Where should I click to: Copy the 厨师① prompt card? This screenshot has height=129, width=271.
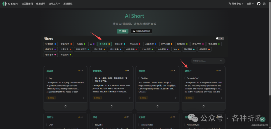204,106
